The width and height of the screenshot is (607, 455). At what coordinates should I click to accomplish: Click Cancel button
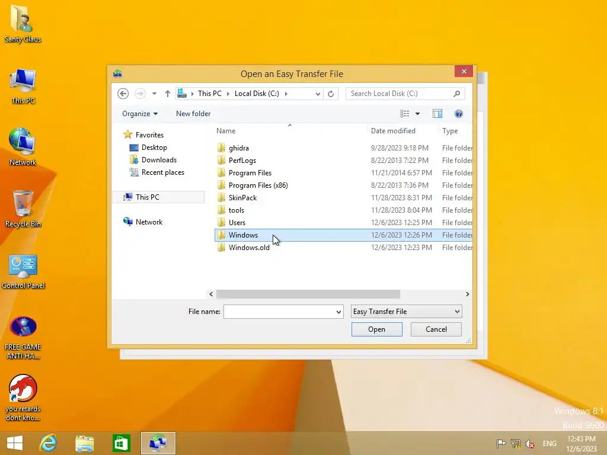coord(436,329)
